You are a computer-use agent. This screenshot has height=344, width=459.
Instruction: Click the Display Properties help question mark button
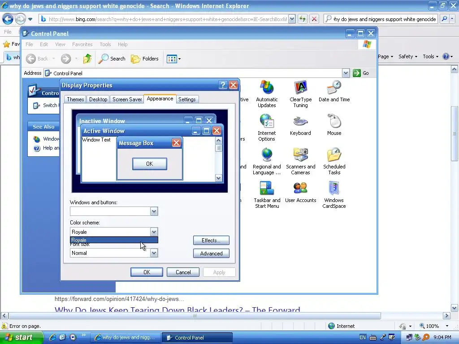(x=223, y=85)
